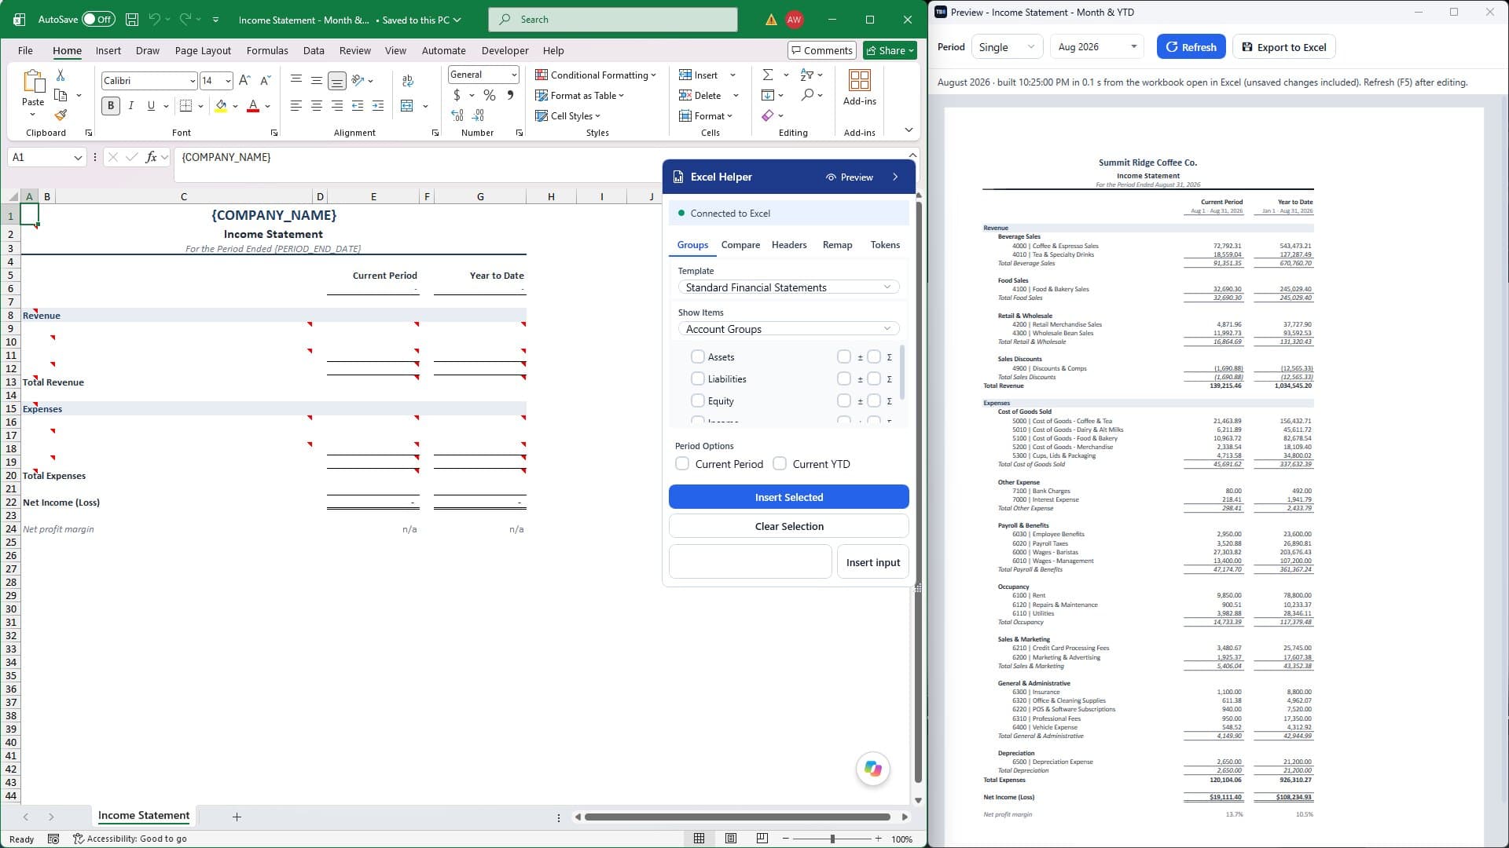
Task: Switch to the Tokens tab in Excel Helper
Action: 885,245
